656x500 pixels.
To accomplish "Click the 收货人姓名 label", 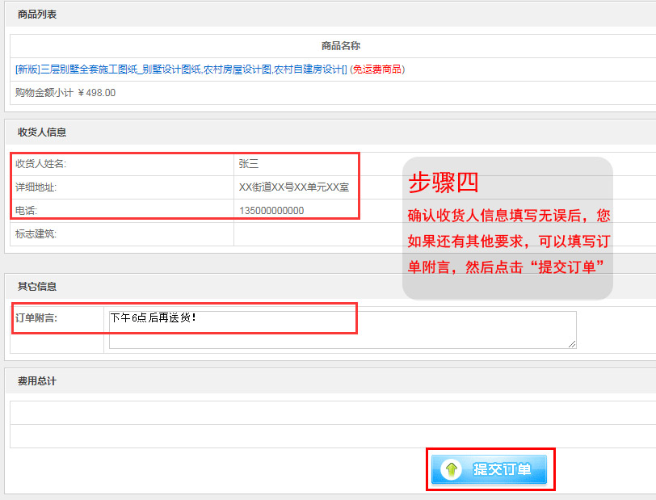I will [x=40, y=164].
